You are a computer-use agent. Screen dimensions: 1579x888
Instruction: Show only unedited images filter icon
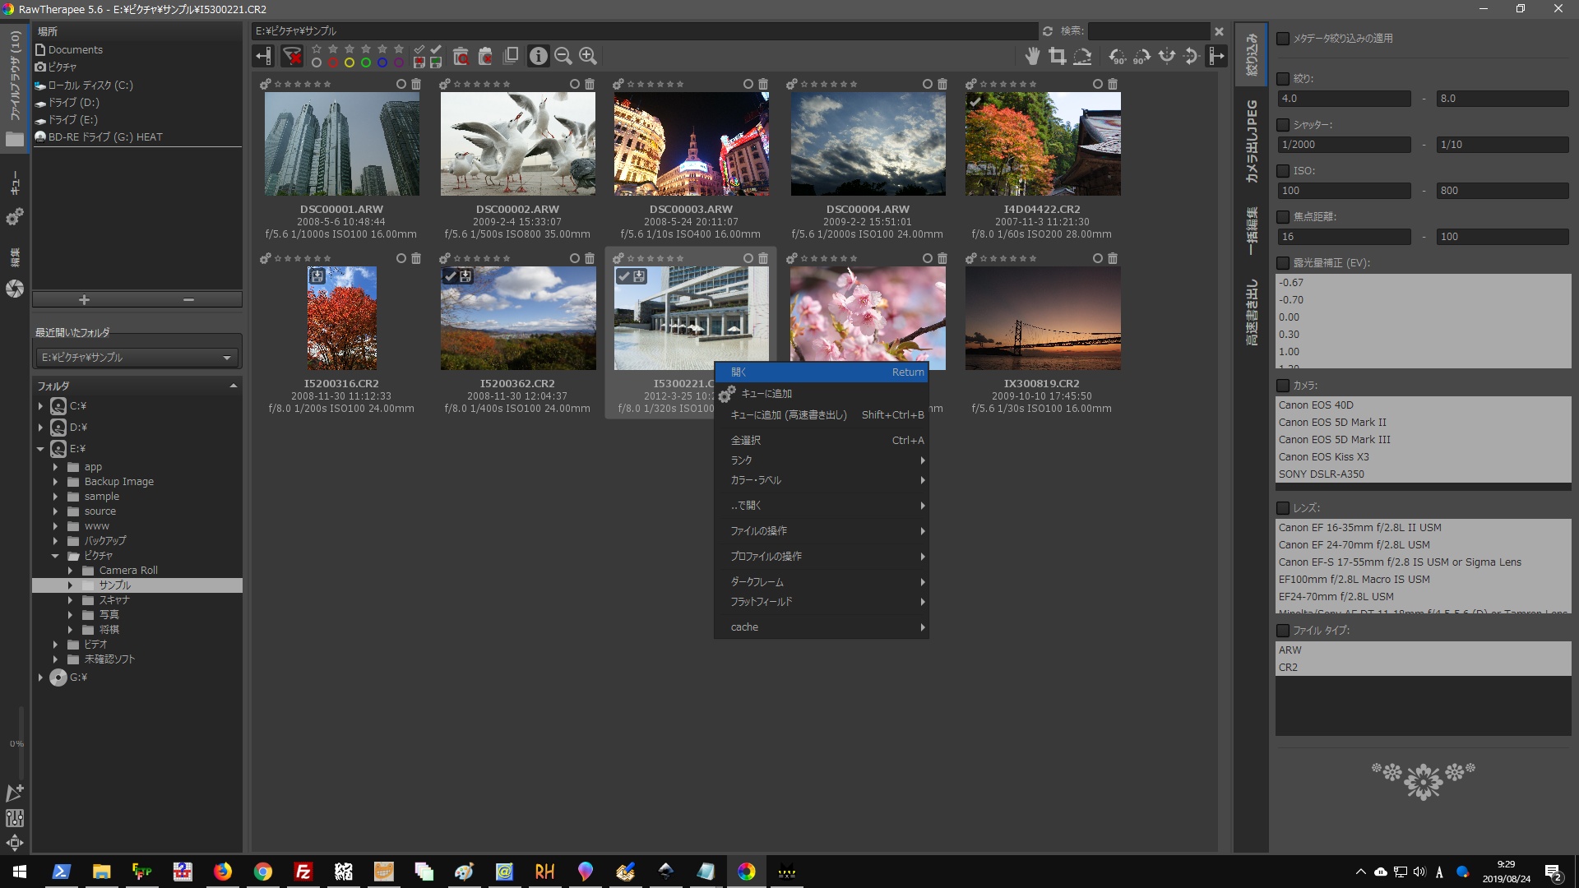(x=419, y=50)
